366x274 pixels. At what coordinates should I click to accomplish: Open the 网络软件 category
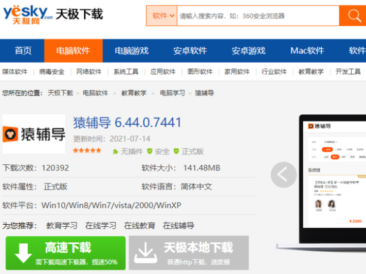click(89, 71)
